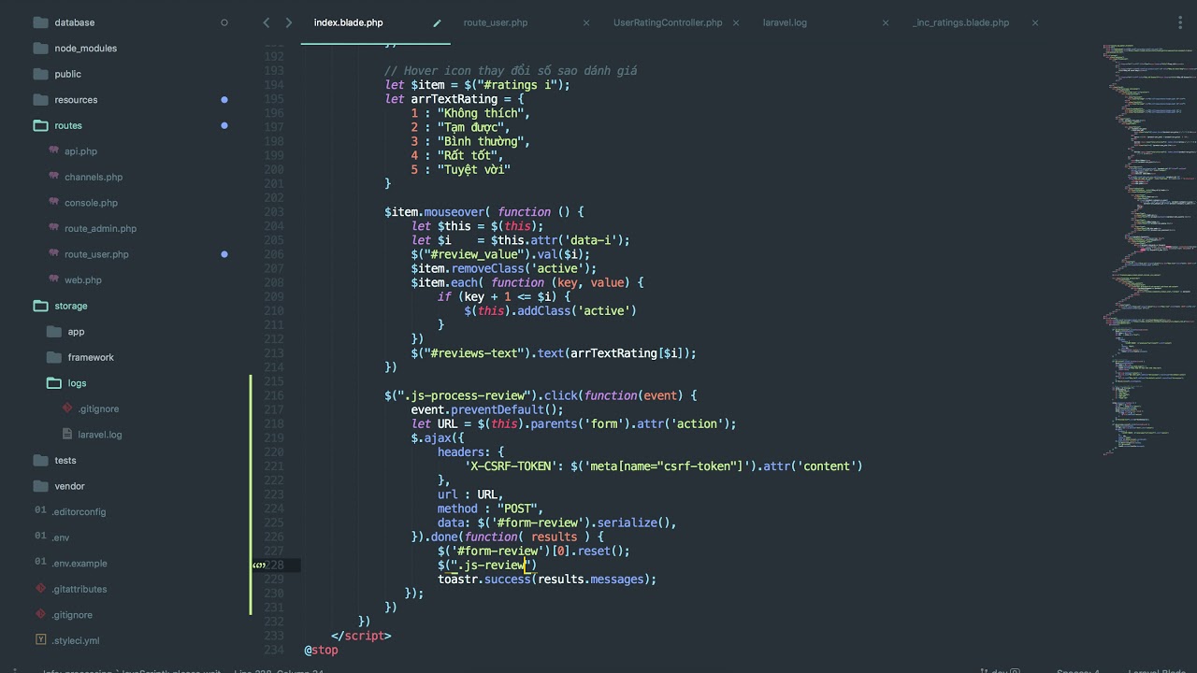This screenshot has width=1197, height=673.
Task: Click the file icon beside sidebar laravel.log
Action: click(x=67, y=434)
